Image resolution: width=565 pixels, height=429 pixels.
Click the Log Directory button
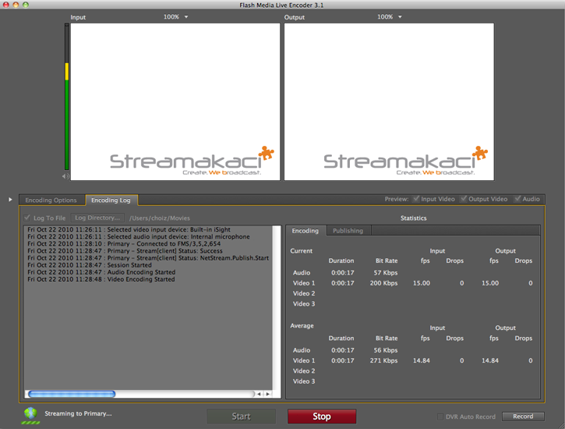[x=97, y=218]
